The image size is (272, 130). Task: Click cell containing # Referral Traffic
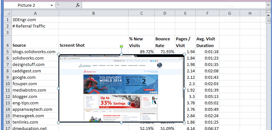(x=35, y=26)
